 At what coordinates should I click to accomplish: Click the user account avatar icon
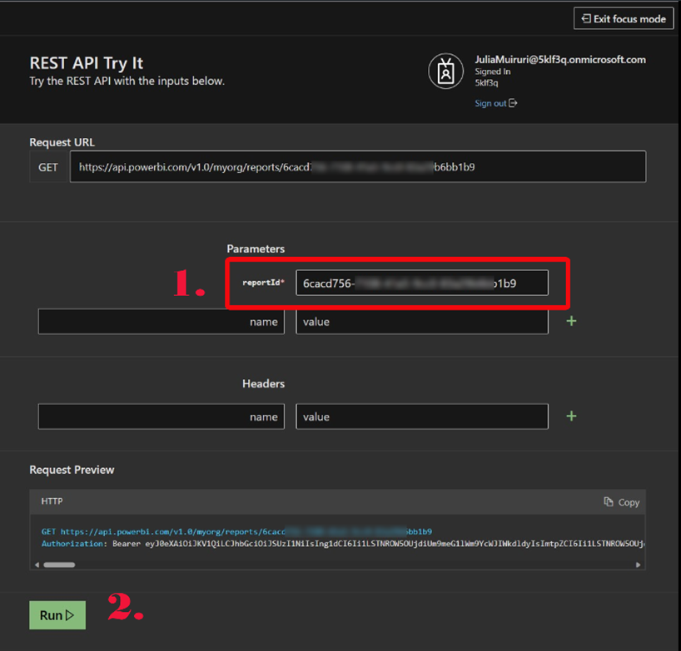click(445, 72)
